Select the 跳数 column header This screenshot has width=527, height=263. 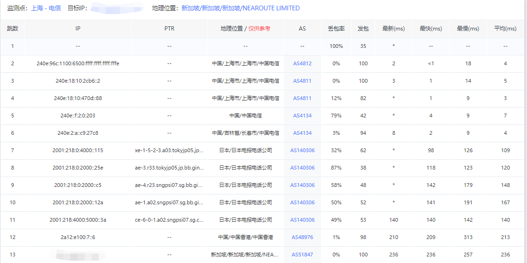coord(12,29)
